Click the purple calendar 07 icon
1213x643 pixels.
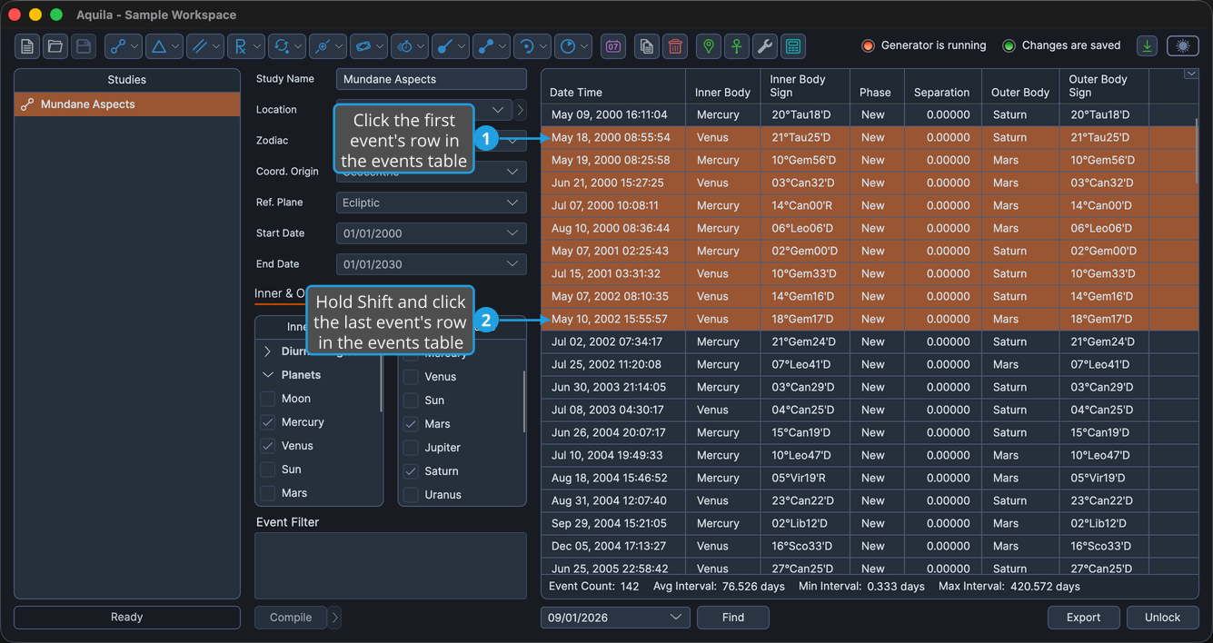(x=613, y=46)
